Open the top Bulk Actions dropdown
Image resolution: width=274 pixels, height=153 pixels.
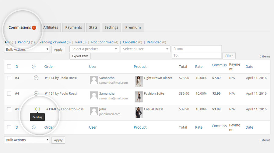(x=27, y=49)
